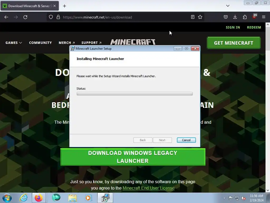
Task: Click the page scrollbar down arrow
Action: [x=268, y=190]
